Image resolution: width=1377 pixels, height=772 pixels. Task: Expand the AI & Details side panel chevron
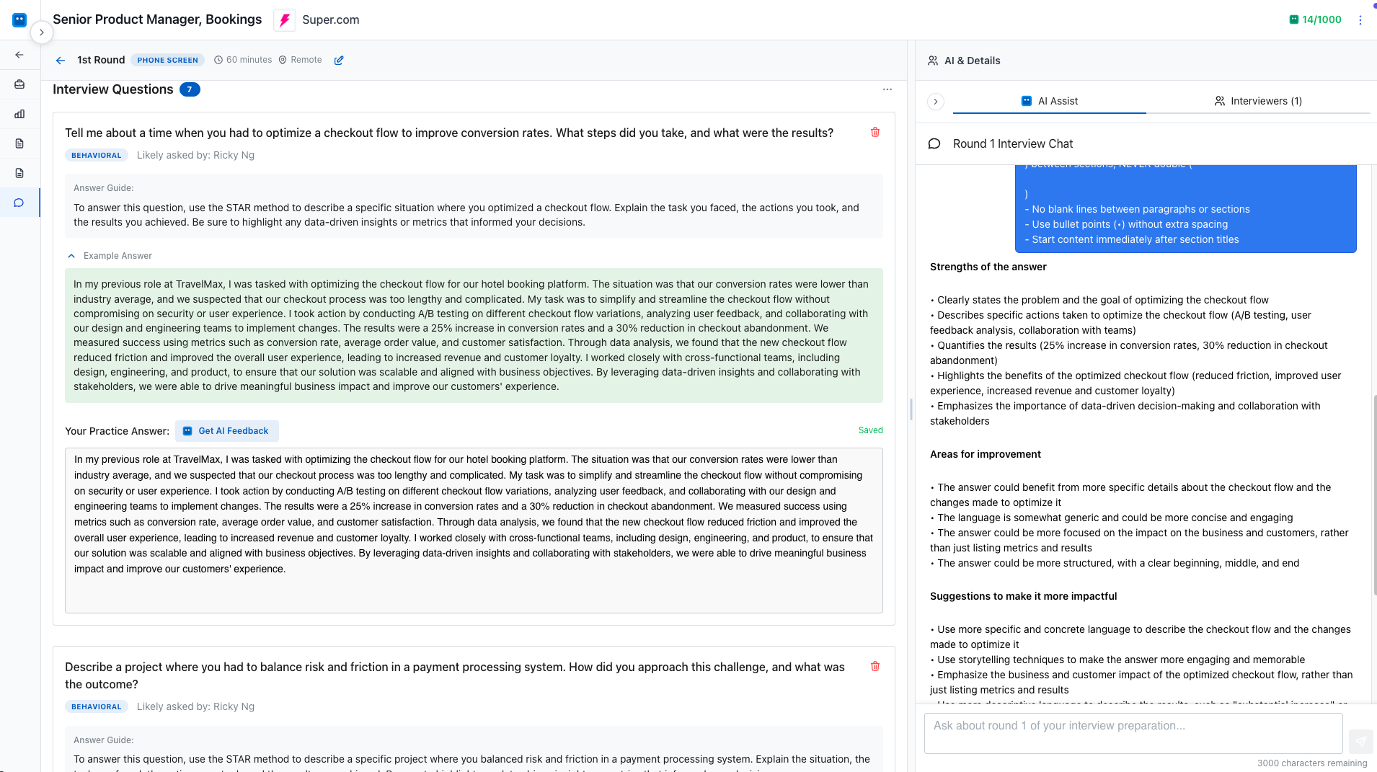(x=935, y=102)
